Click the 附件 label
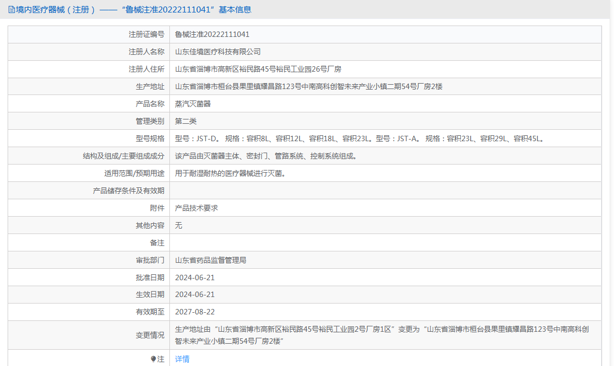614x366 pixels. 157,208
